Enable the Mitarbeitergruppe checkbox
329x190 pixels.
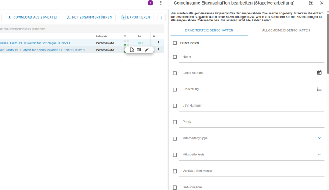pyautogui.click(x=175, y=139)
